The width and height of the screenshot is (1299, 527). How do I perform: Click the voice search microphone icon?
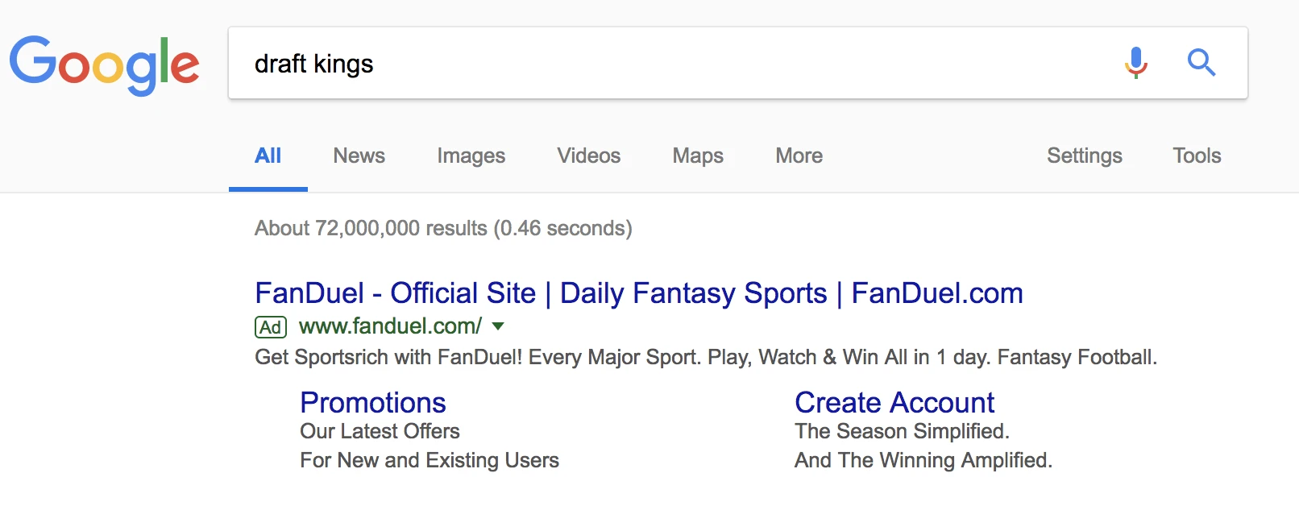pos(1136,63)
